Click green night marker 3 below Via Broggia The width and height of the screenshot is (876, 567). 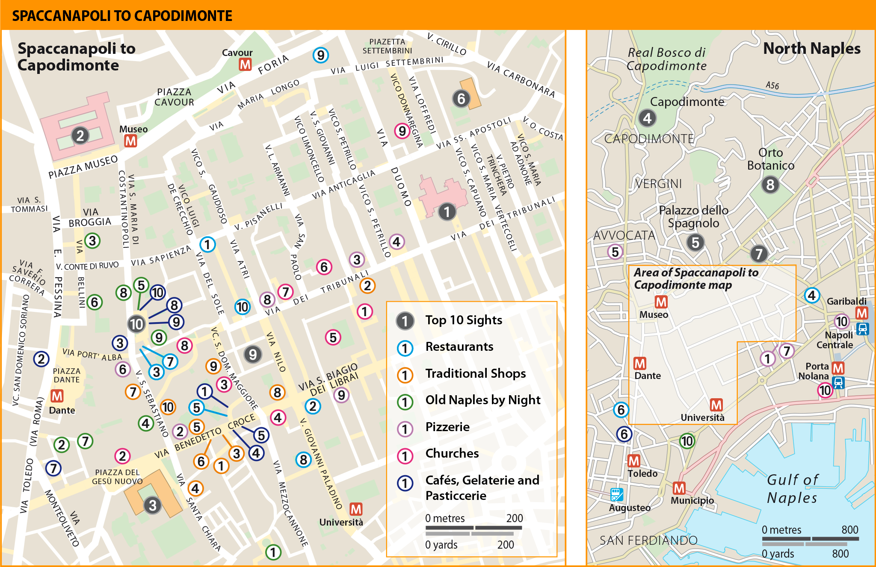pyautogui.click(x=92, y=241)
